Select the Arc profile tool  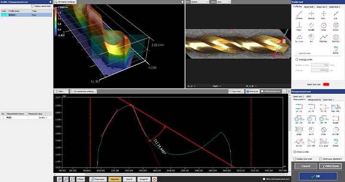(311, 38)
